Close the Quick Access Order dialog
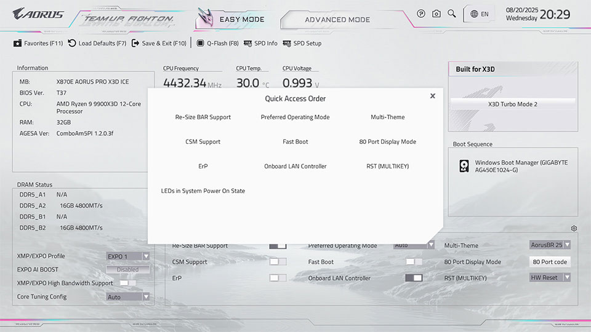 click(x=433, y=96)
